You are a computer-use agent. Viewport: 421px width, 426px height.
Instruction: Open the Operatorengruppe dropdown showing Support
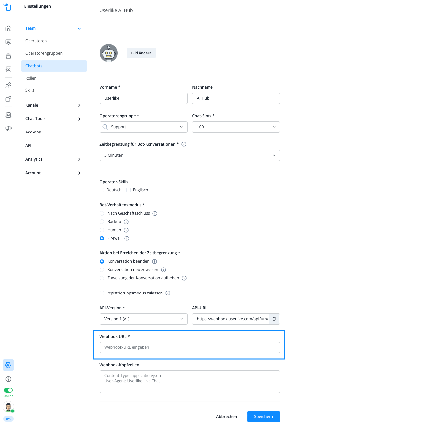[144, 127]
